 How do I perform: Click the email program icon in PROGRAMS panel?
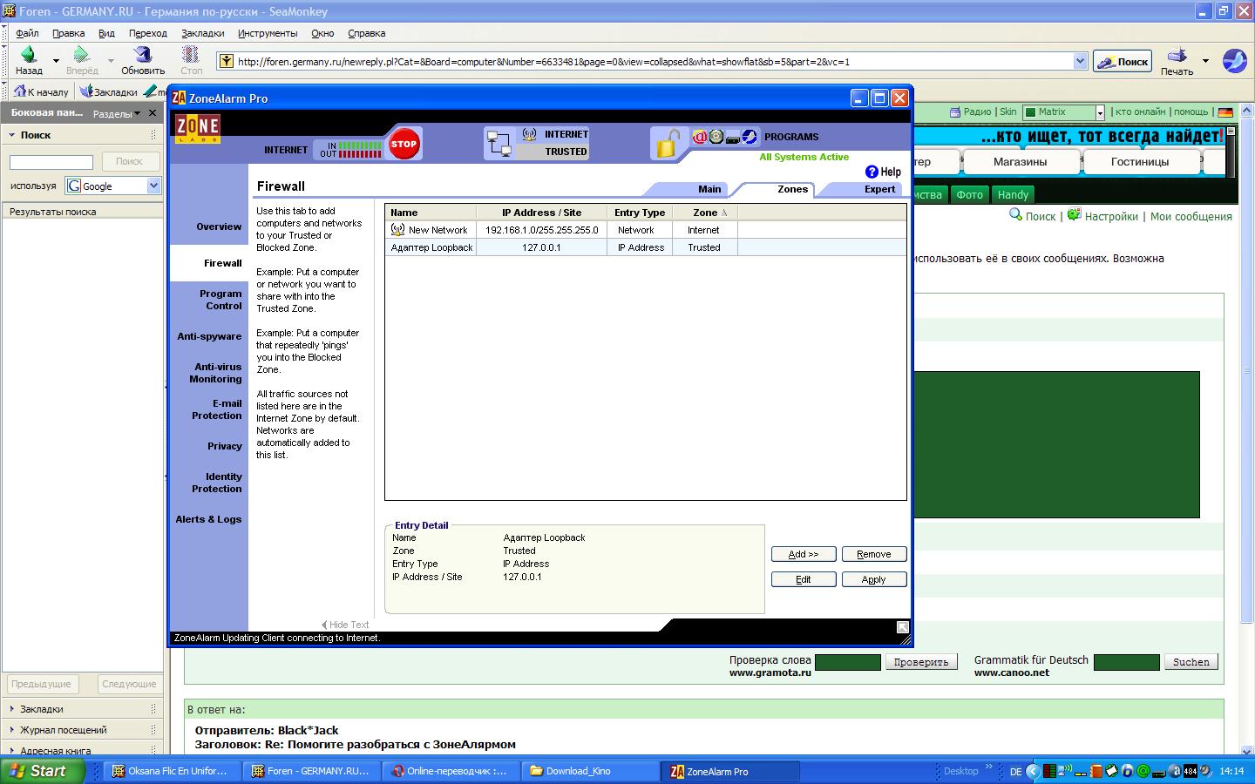(x=699, y=137)
